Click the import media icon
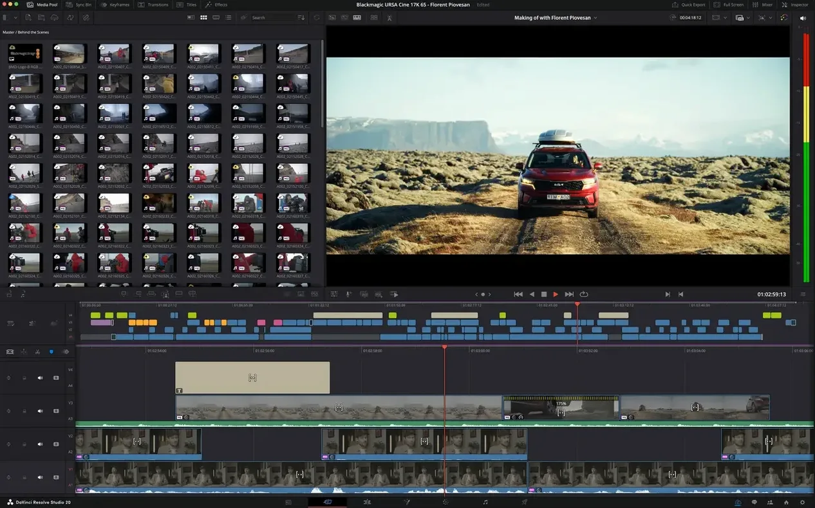The width and height of the screenshot is (815, 508). 28,17
